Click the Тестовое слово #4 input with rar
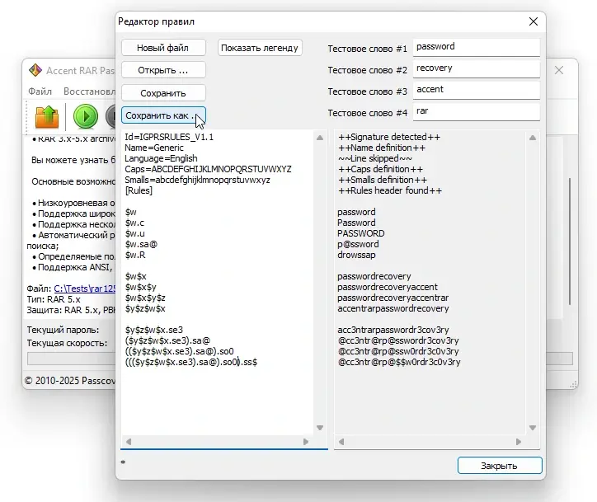 point(476,111)
